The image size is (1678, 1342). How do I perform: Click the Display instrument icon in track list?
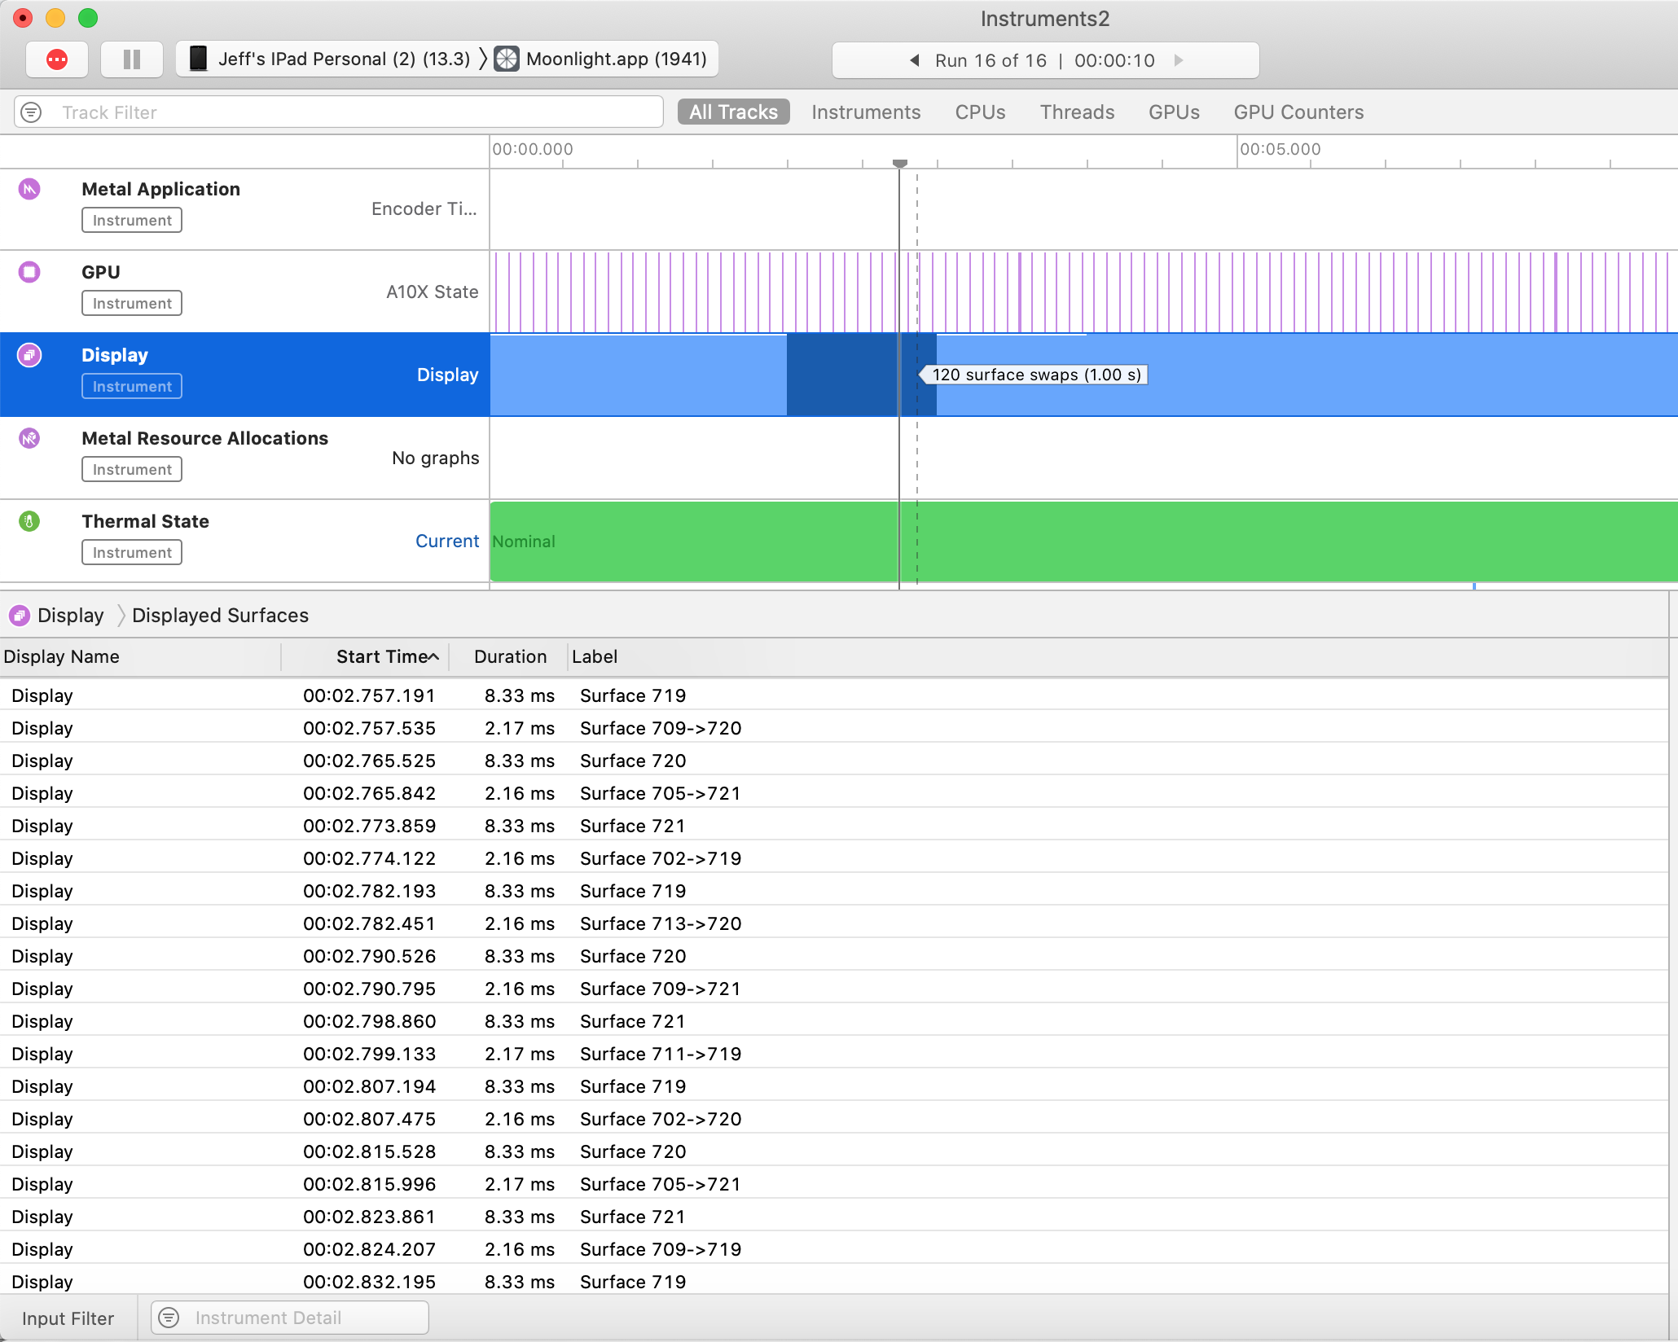(29, 355)
